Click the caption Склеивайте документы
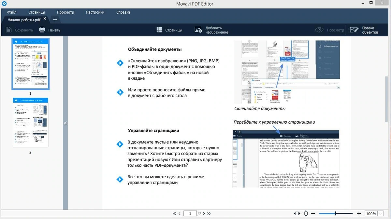The image size is (391, 219). [260, 108]
